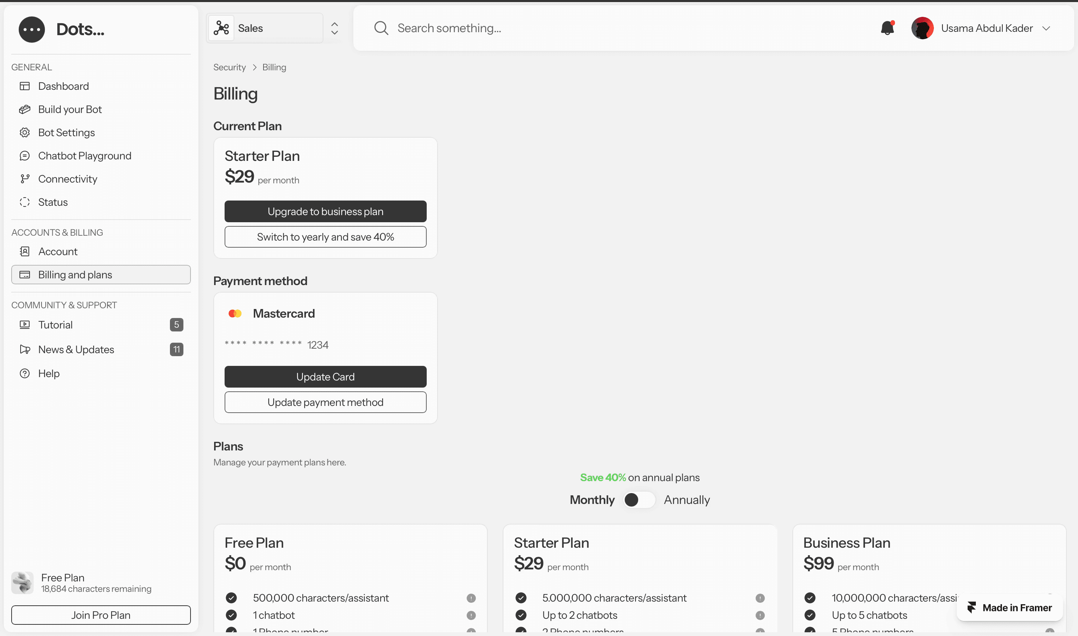Click the Dots logo icon
The image size is (1078, 636).
click(x=32, y=29)
